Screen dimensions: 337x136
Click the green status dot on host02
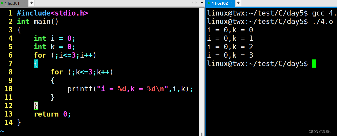[x=208, y=3]
